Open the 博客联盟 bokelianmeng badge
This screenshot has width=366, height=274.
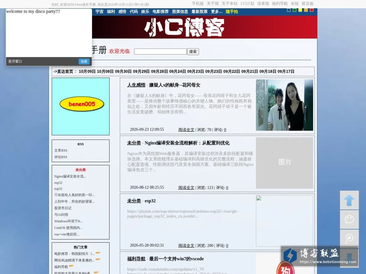pos(319,256)
